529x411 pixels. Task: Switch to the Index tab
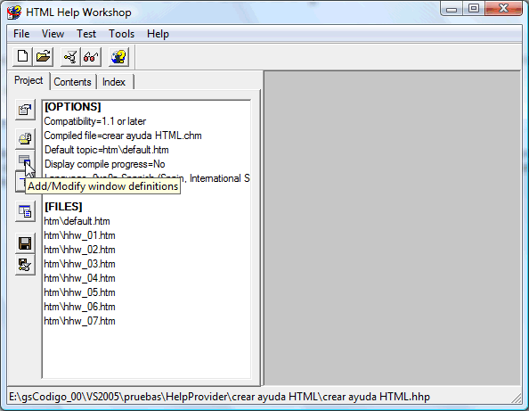point(114,82)
